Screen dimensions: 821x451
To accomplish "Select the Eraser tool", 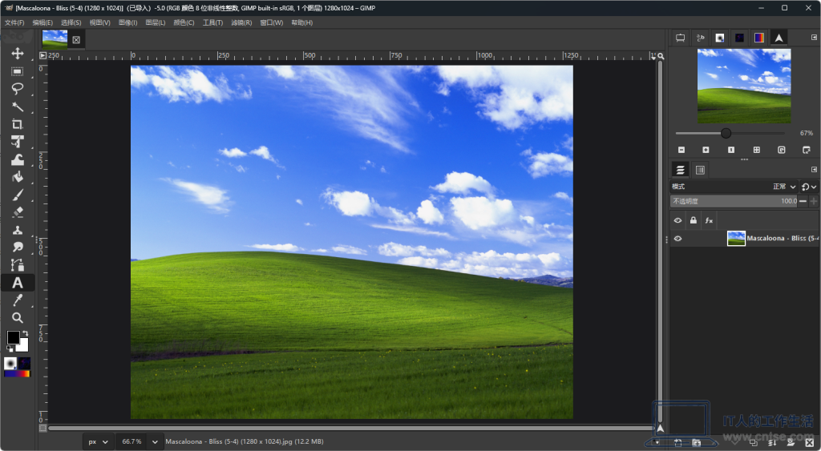I will [18, 212].
